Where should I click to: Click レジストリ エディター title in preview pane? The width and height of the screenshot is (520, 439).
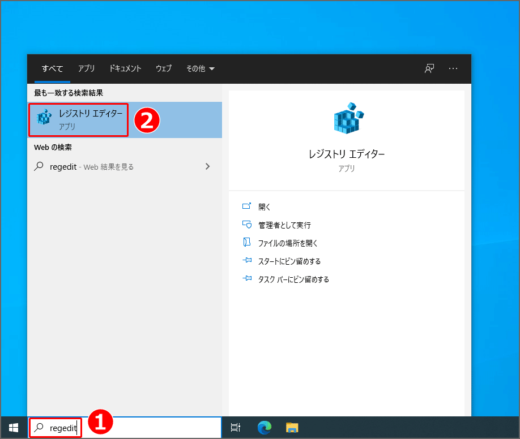click(x=347, y=154)
